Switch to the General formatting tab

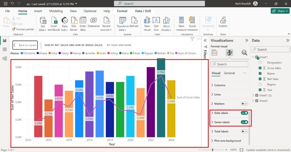229,73
